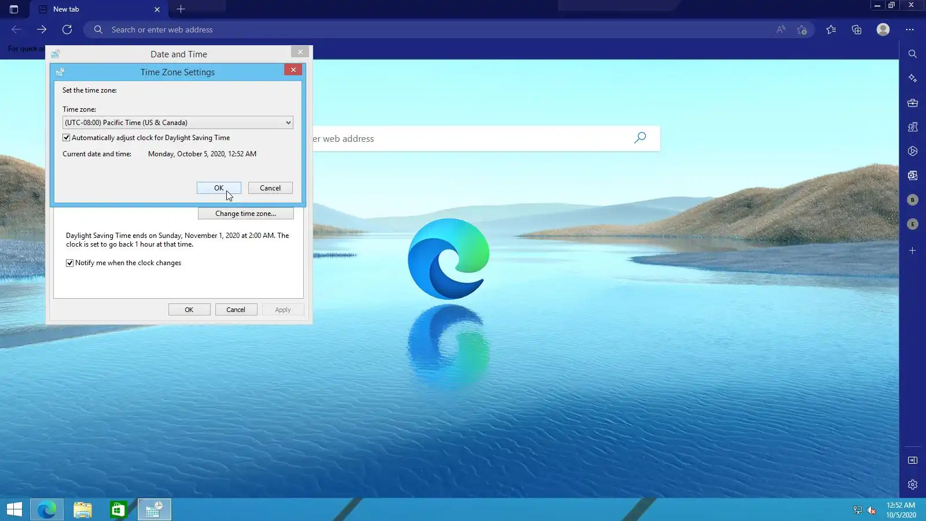Click the magnifier in page search box

[x=640, y=138]
